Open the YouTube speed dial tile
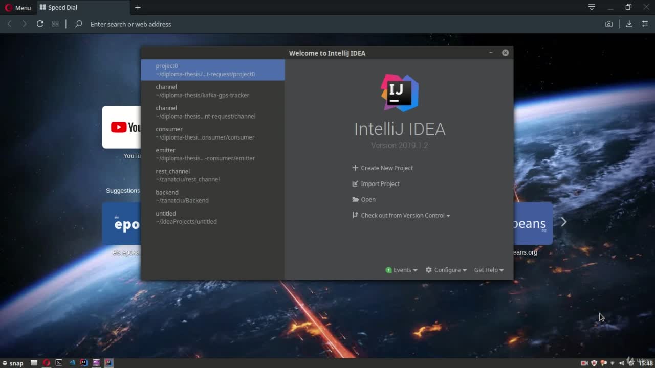 click(121, 127)
